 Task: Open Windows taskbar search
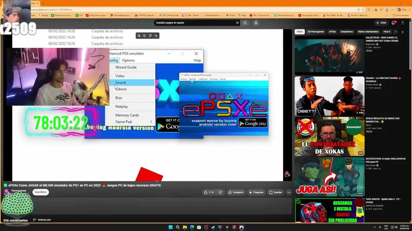[178, 227]
